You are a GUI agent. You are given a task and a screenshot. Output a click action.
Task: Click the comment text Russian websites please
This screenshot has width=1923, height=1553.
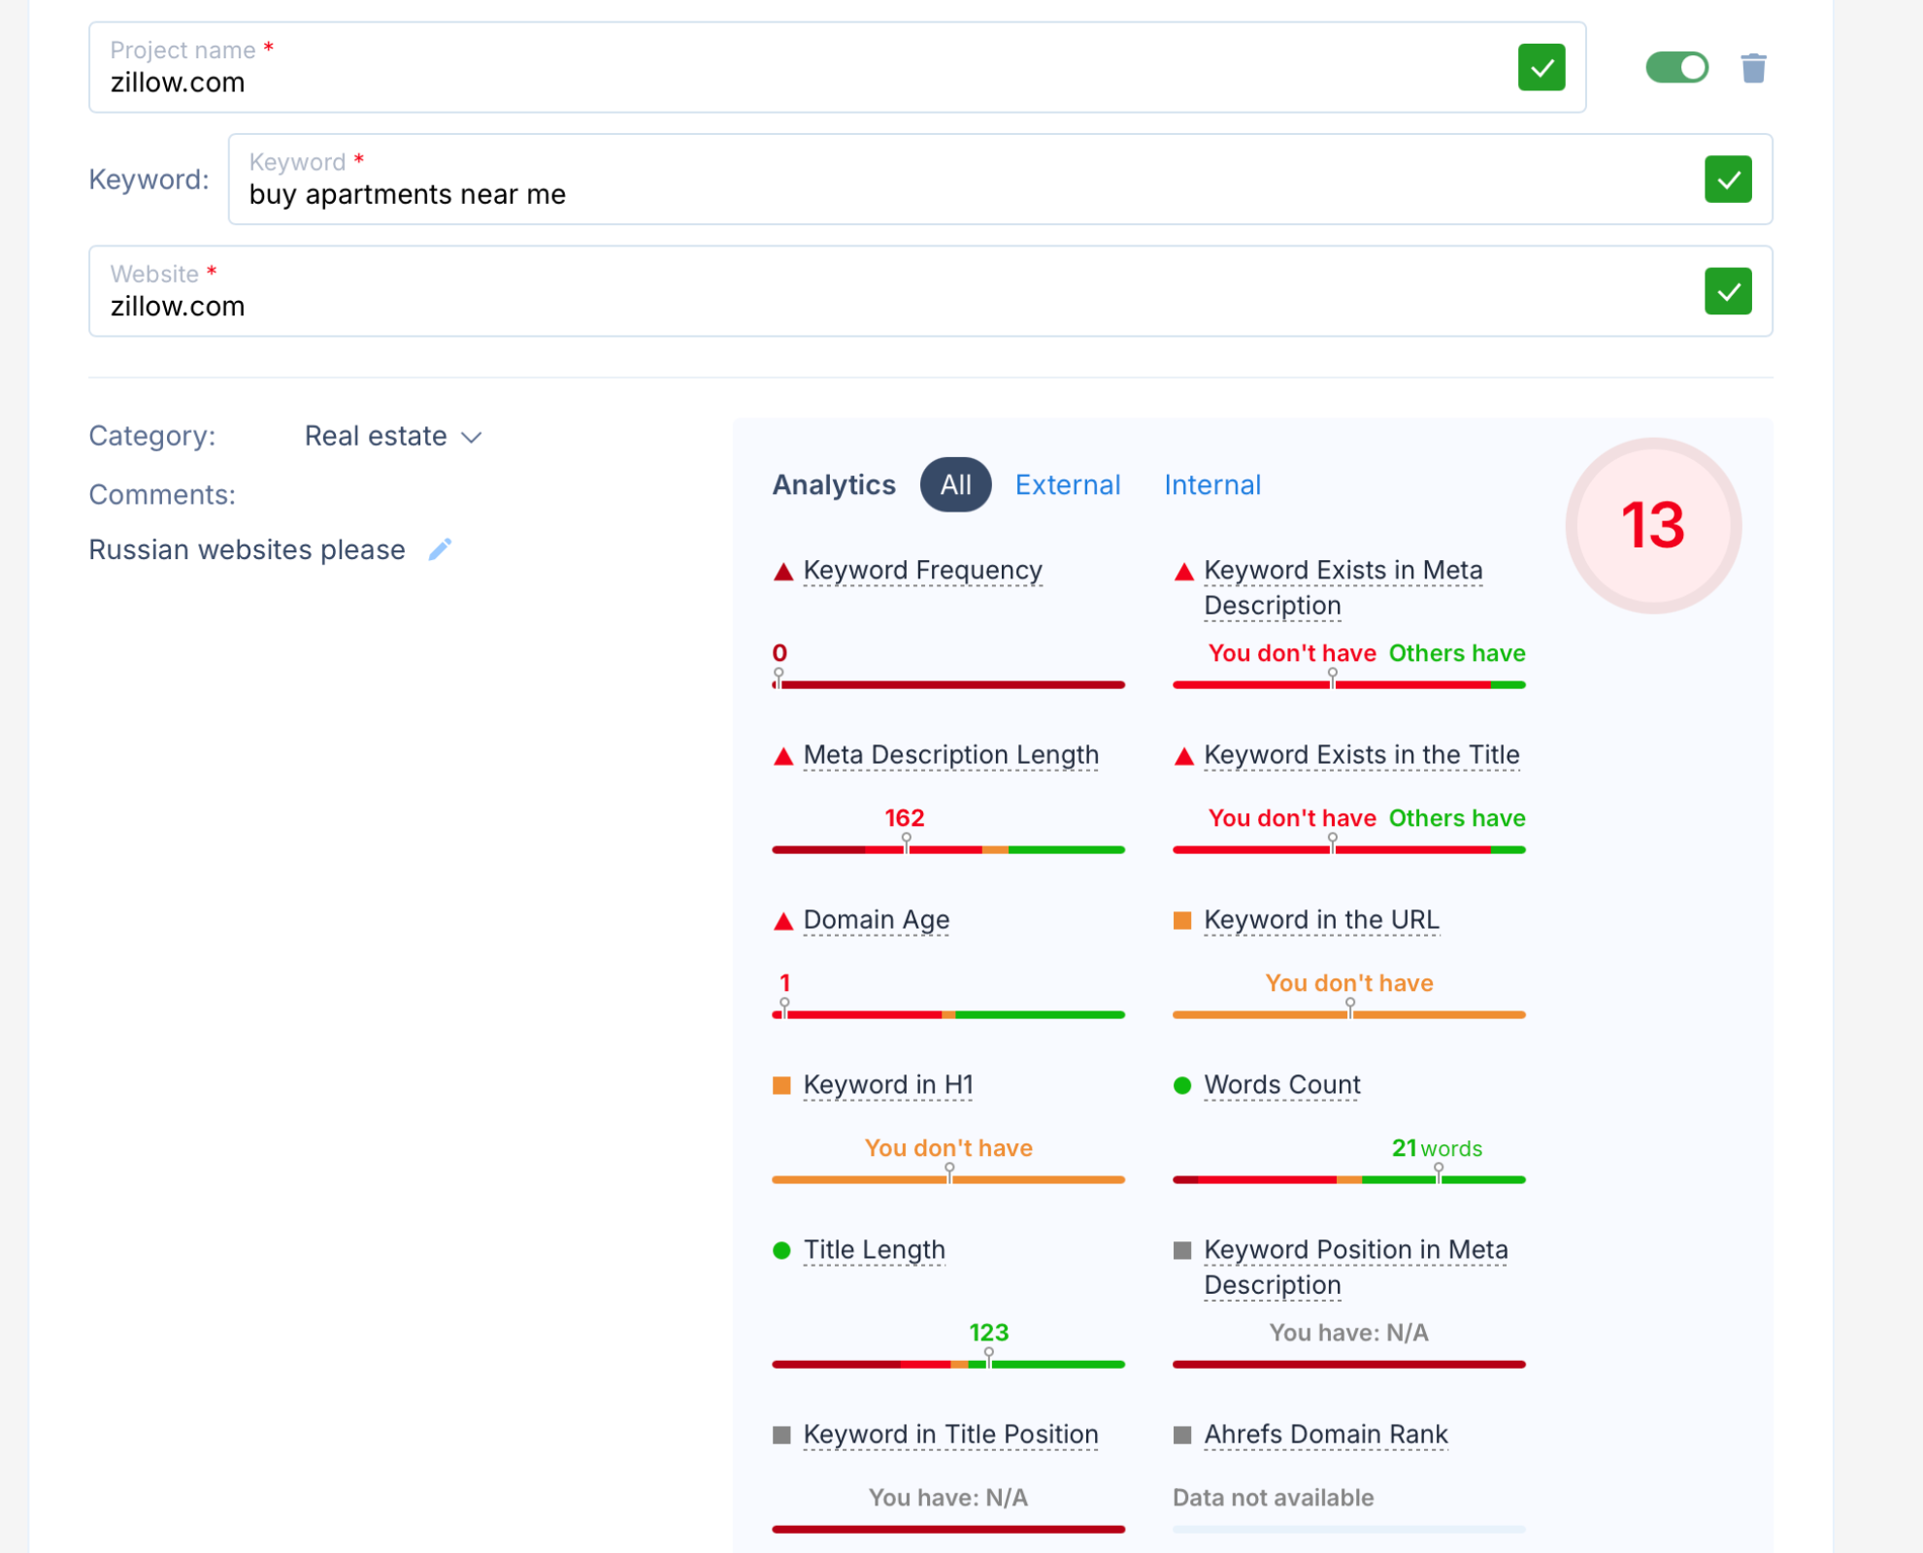[x=247, y=549]
